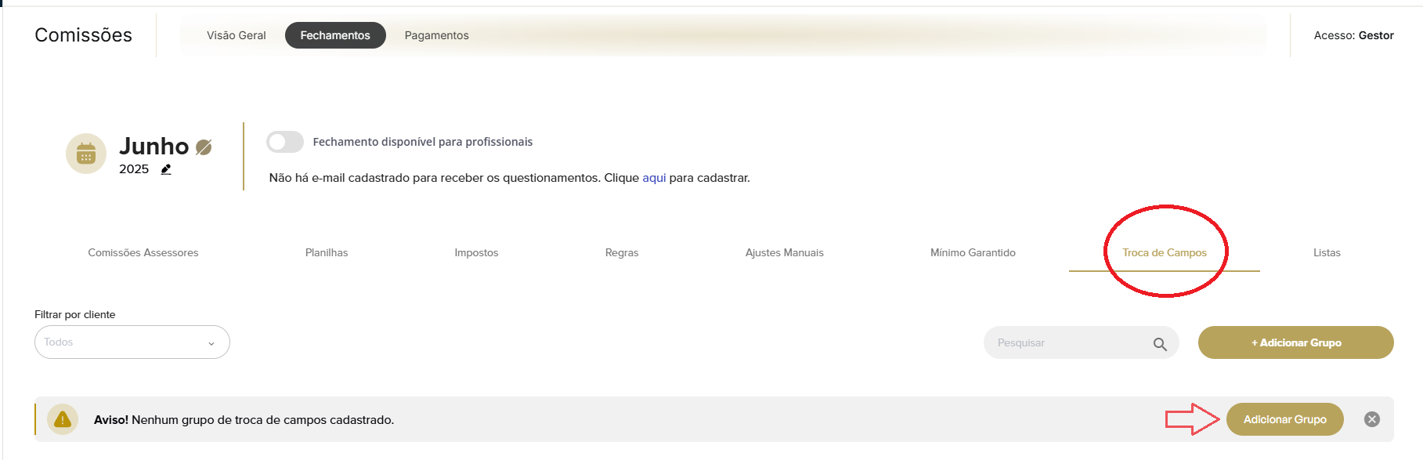Open the Planilhas tab
Screen dimensions: 1423x460
click(327, 252)
